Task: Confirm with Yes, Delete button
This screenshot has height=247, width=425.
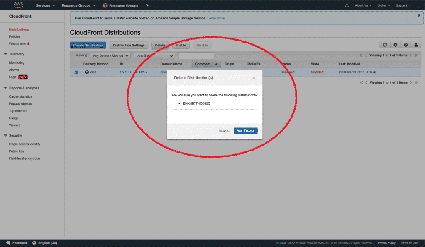Action: coord(246,131)
